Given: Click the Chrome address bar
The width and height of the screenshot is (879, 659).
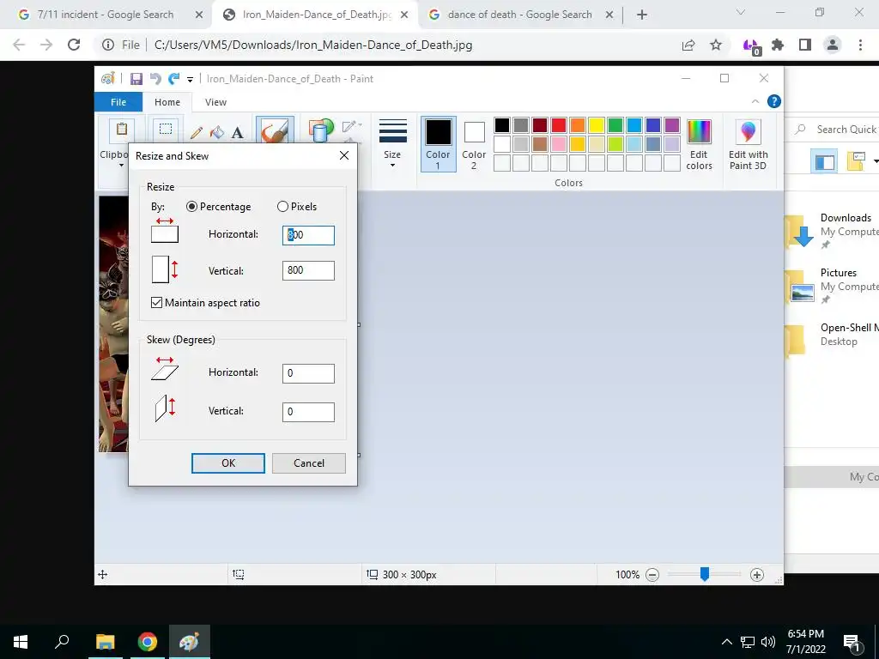Looking at the screenshot, I should (387, 45).
